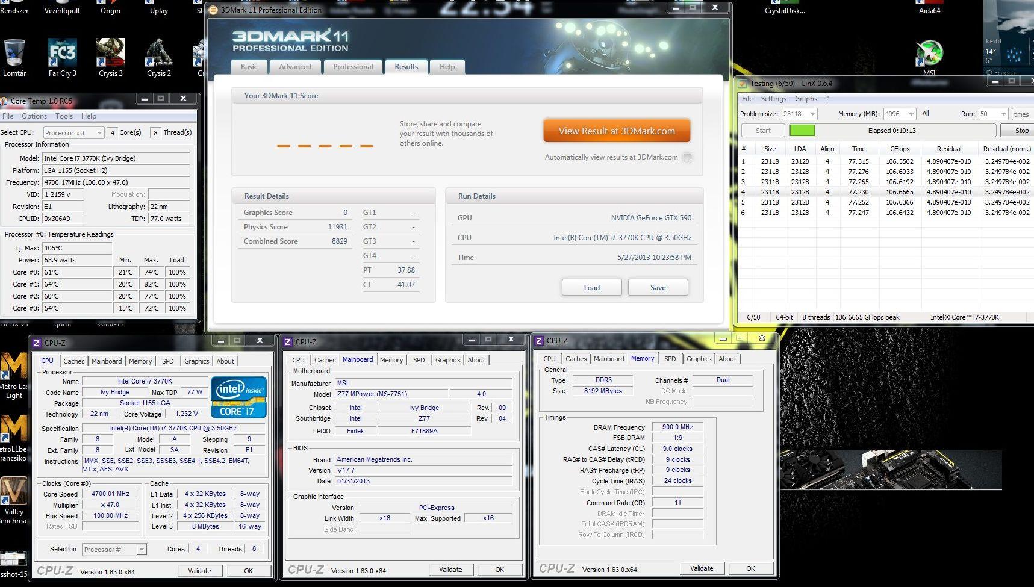The width and height of the screenshot is (1034, 587).
Task: Click the CPU-Z DRAM Frequency value
Action: 677,427
